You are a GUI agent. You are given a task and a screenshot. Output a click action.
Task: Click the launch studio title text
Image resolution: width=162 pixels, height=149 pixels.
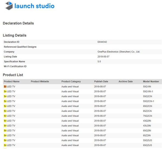[x=35, y=6]
